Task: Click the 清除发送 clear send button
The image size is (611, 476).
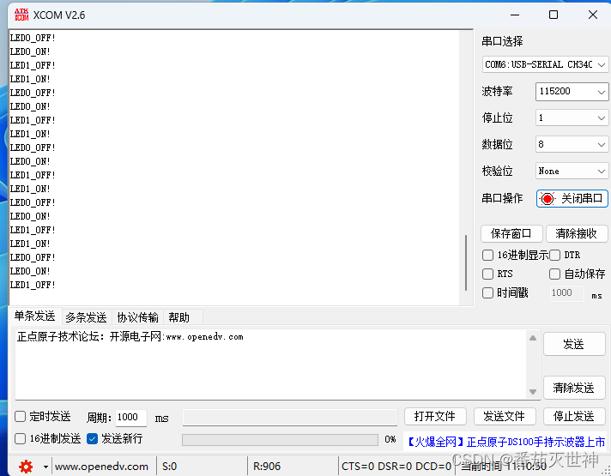Action: pos(574,388)
